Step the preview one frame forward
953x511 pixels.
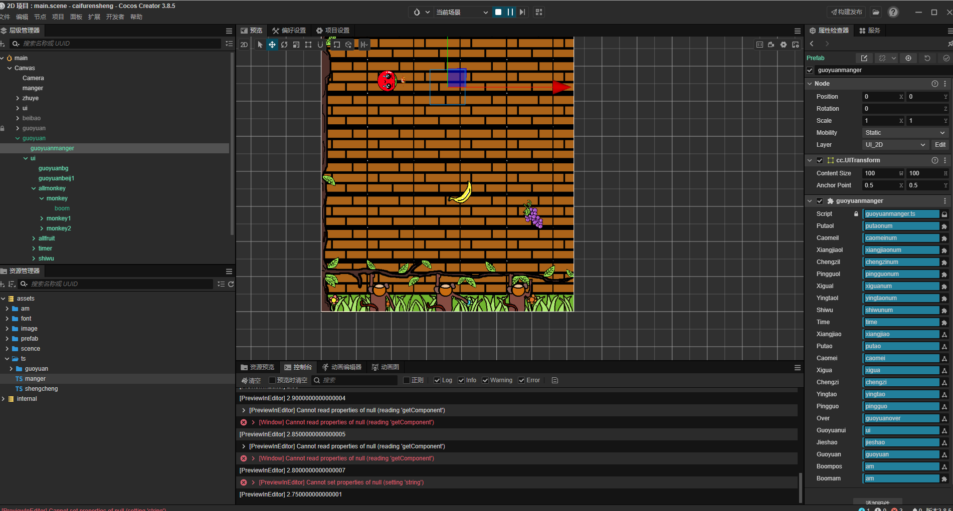522,12
